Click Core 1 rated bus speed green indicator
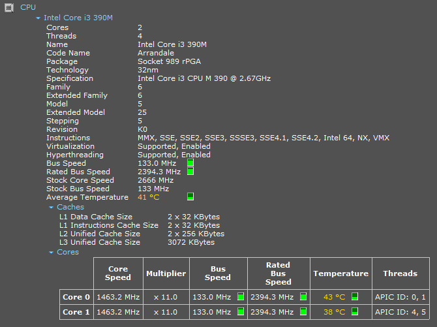 [303, 312]
